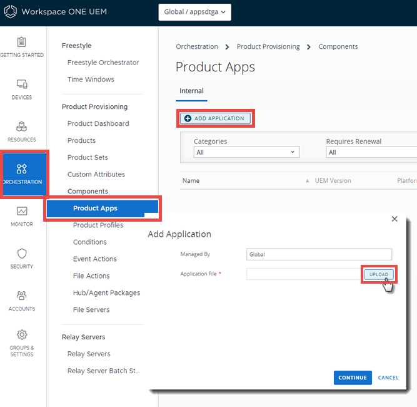Open the Security shield icon

click(22, 254)
